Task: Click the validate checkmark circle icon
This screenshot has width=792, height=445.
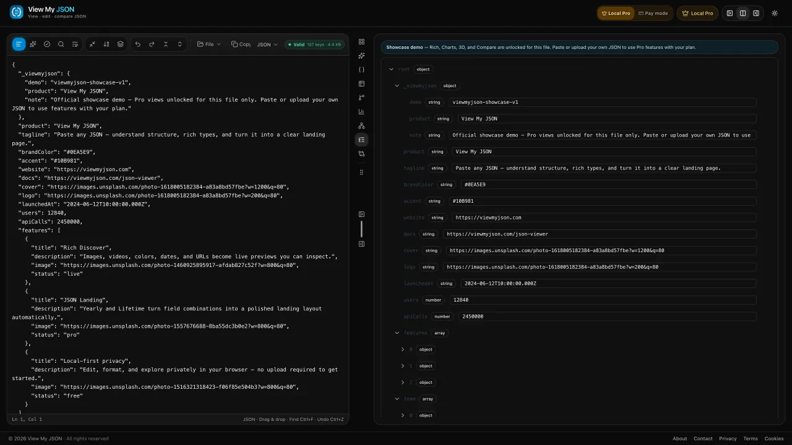Action: point(47,44)
